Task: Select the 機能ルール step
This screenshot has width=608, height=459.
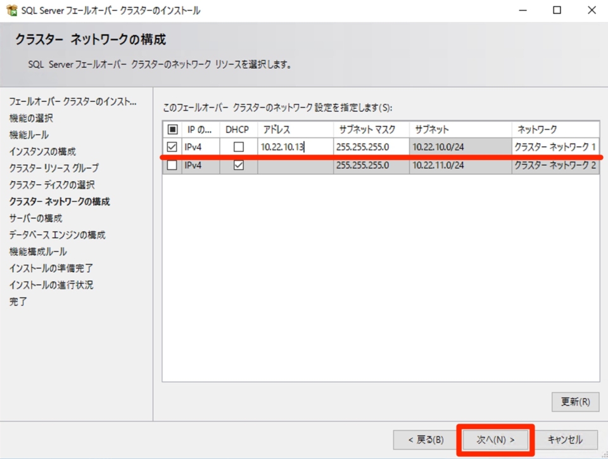Action: pos(29,135)
